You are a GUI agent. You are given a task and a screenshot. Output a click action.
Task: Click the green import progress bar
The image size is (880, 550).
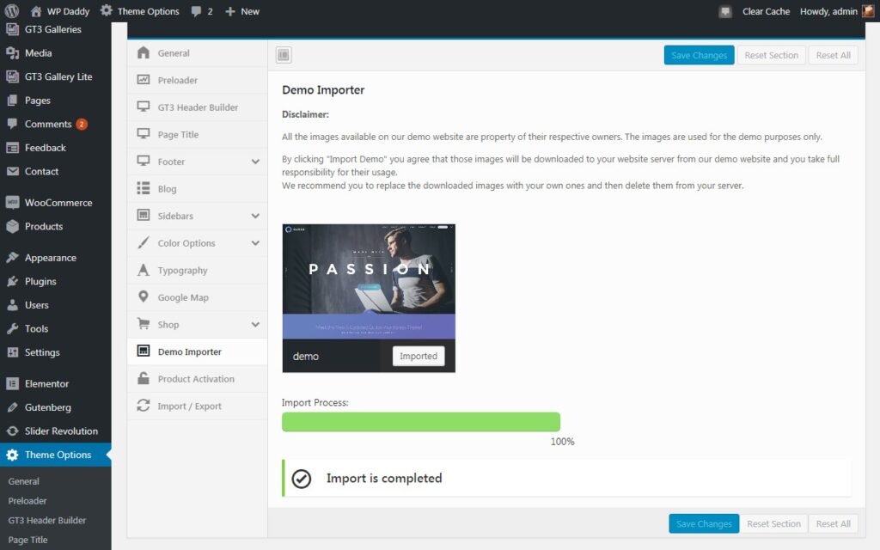pos(420,421)
